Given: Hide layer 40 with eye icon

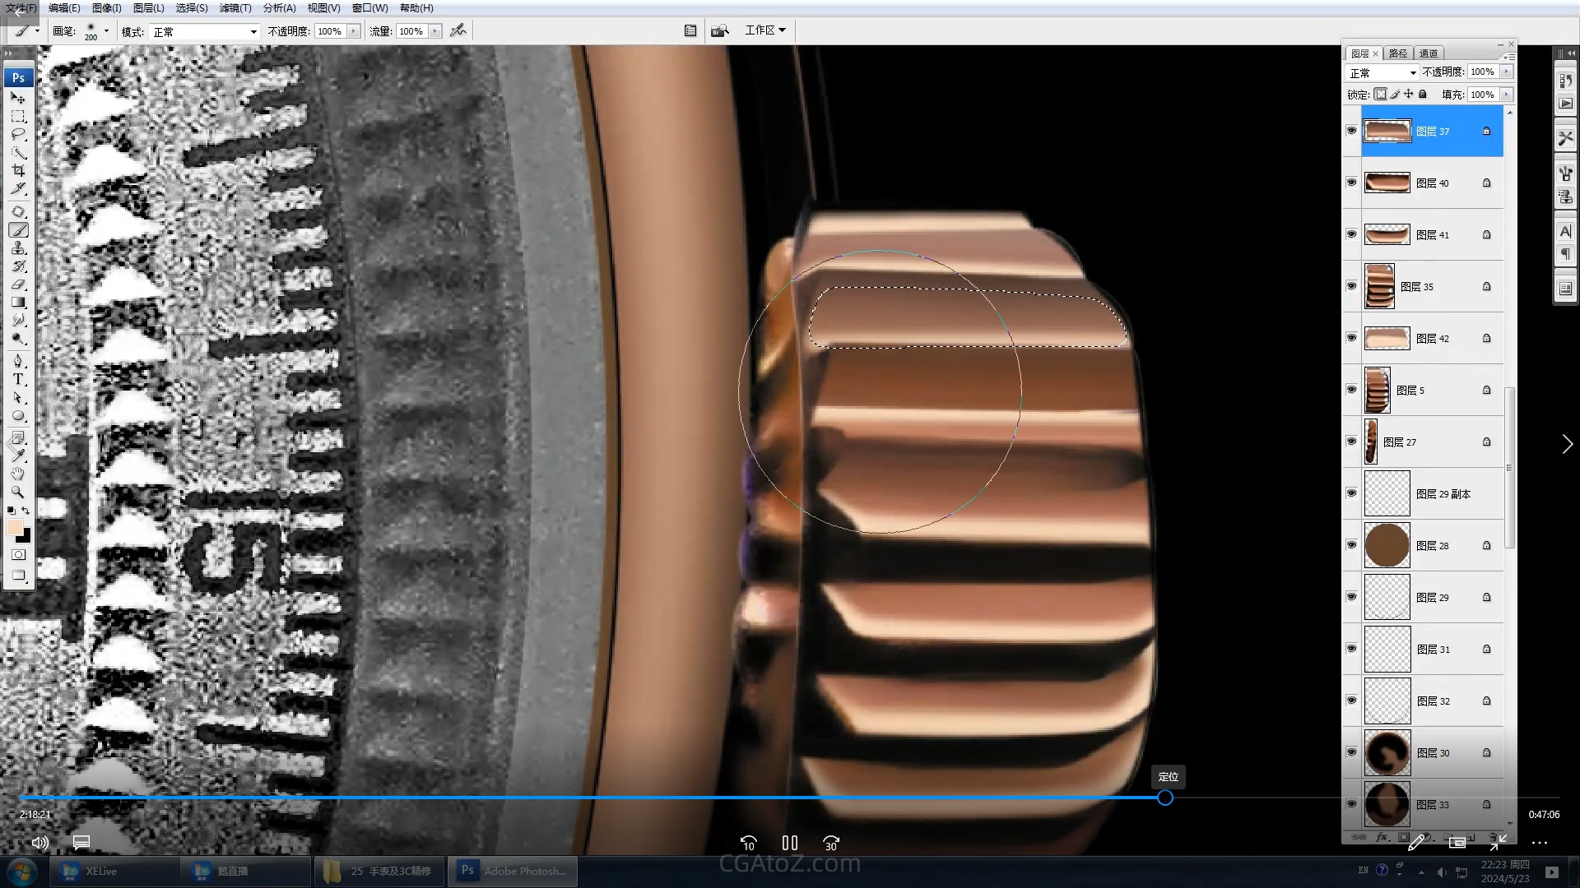Looking at the screenshot, I should coord(1351,183).
